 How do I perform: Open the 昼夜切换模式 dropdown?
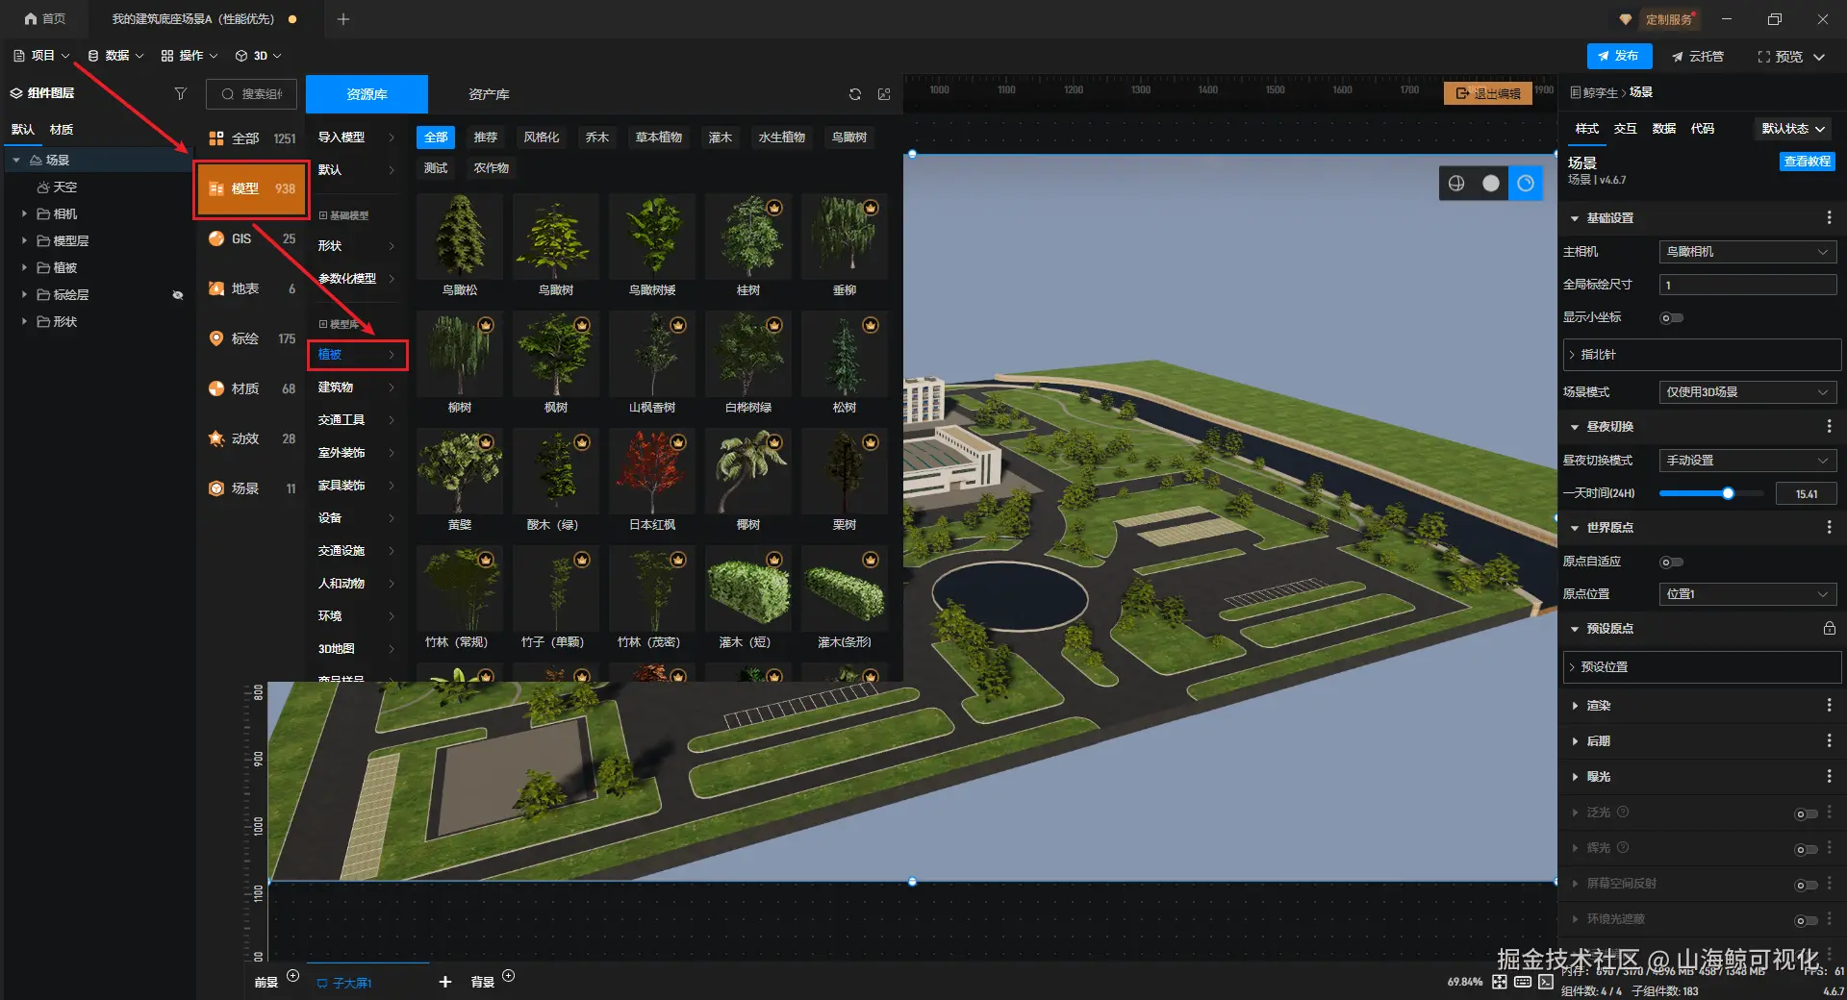[x=1748, y=461]
